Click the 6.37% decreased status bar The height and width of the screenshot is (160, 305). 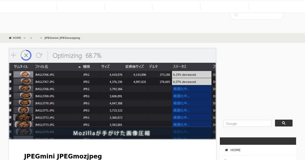(x=192, y=82)
